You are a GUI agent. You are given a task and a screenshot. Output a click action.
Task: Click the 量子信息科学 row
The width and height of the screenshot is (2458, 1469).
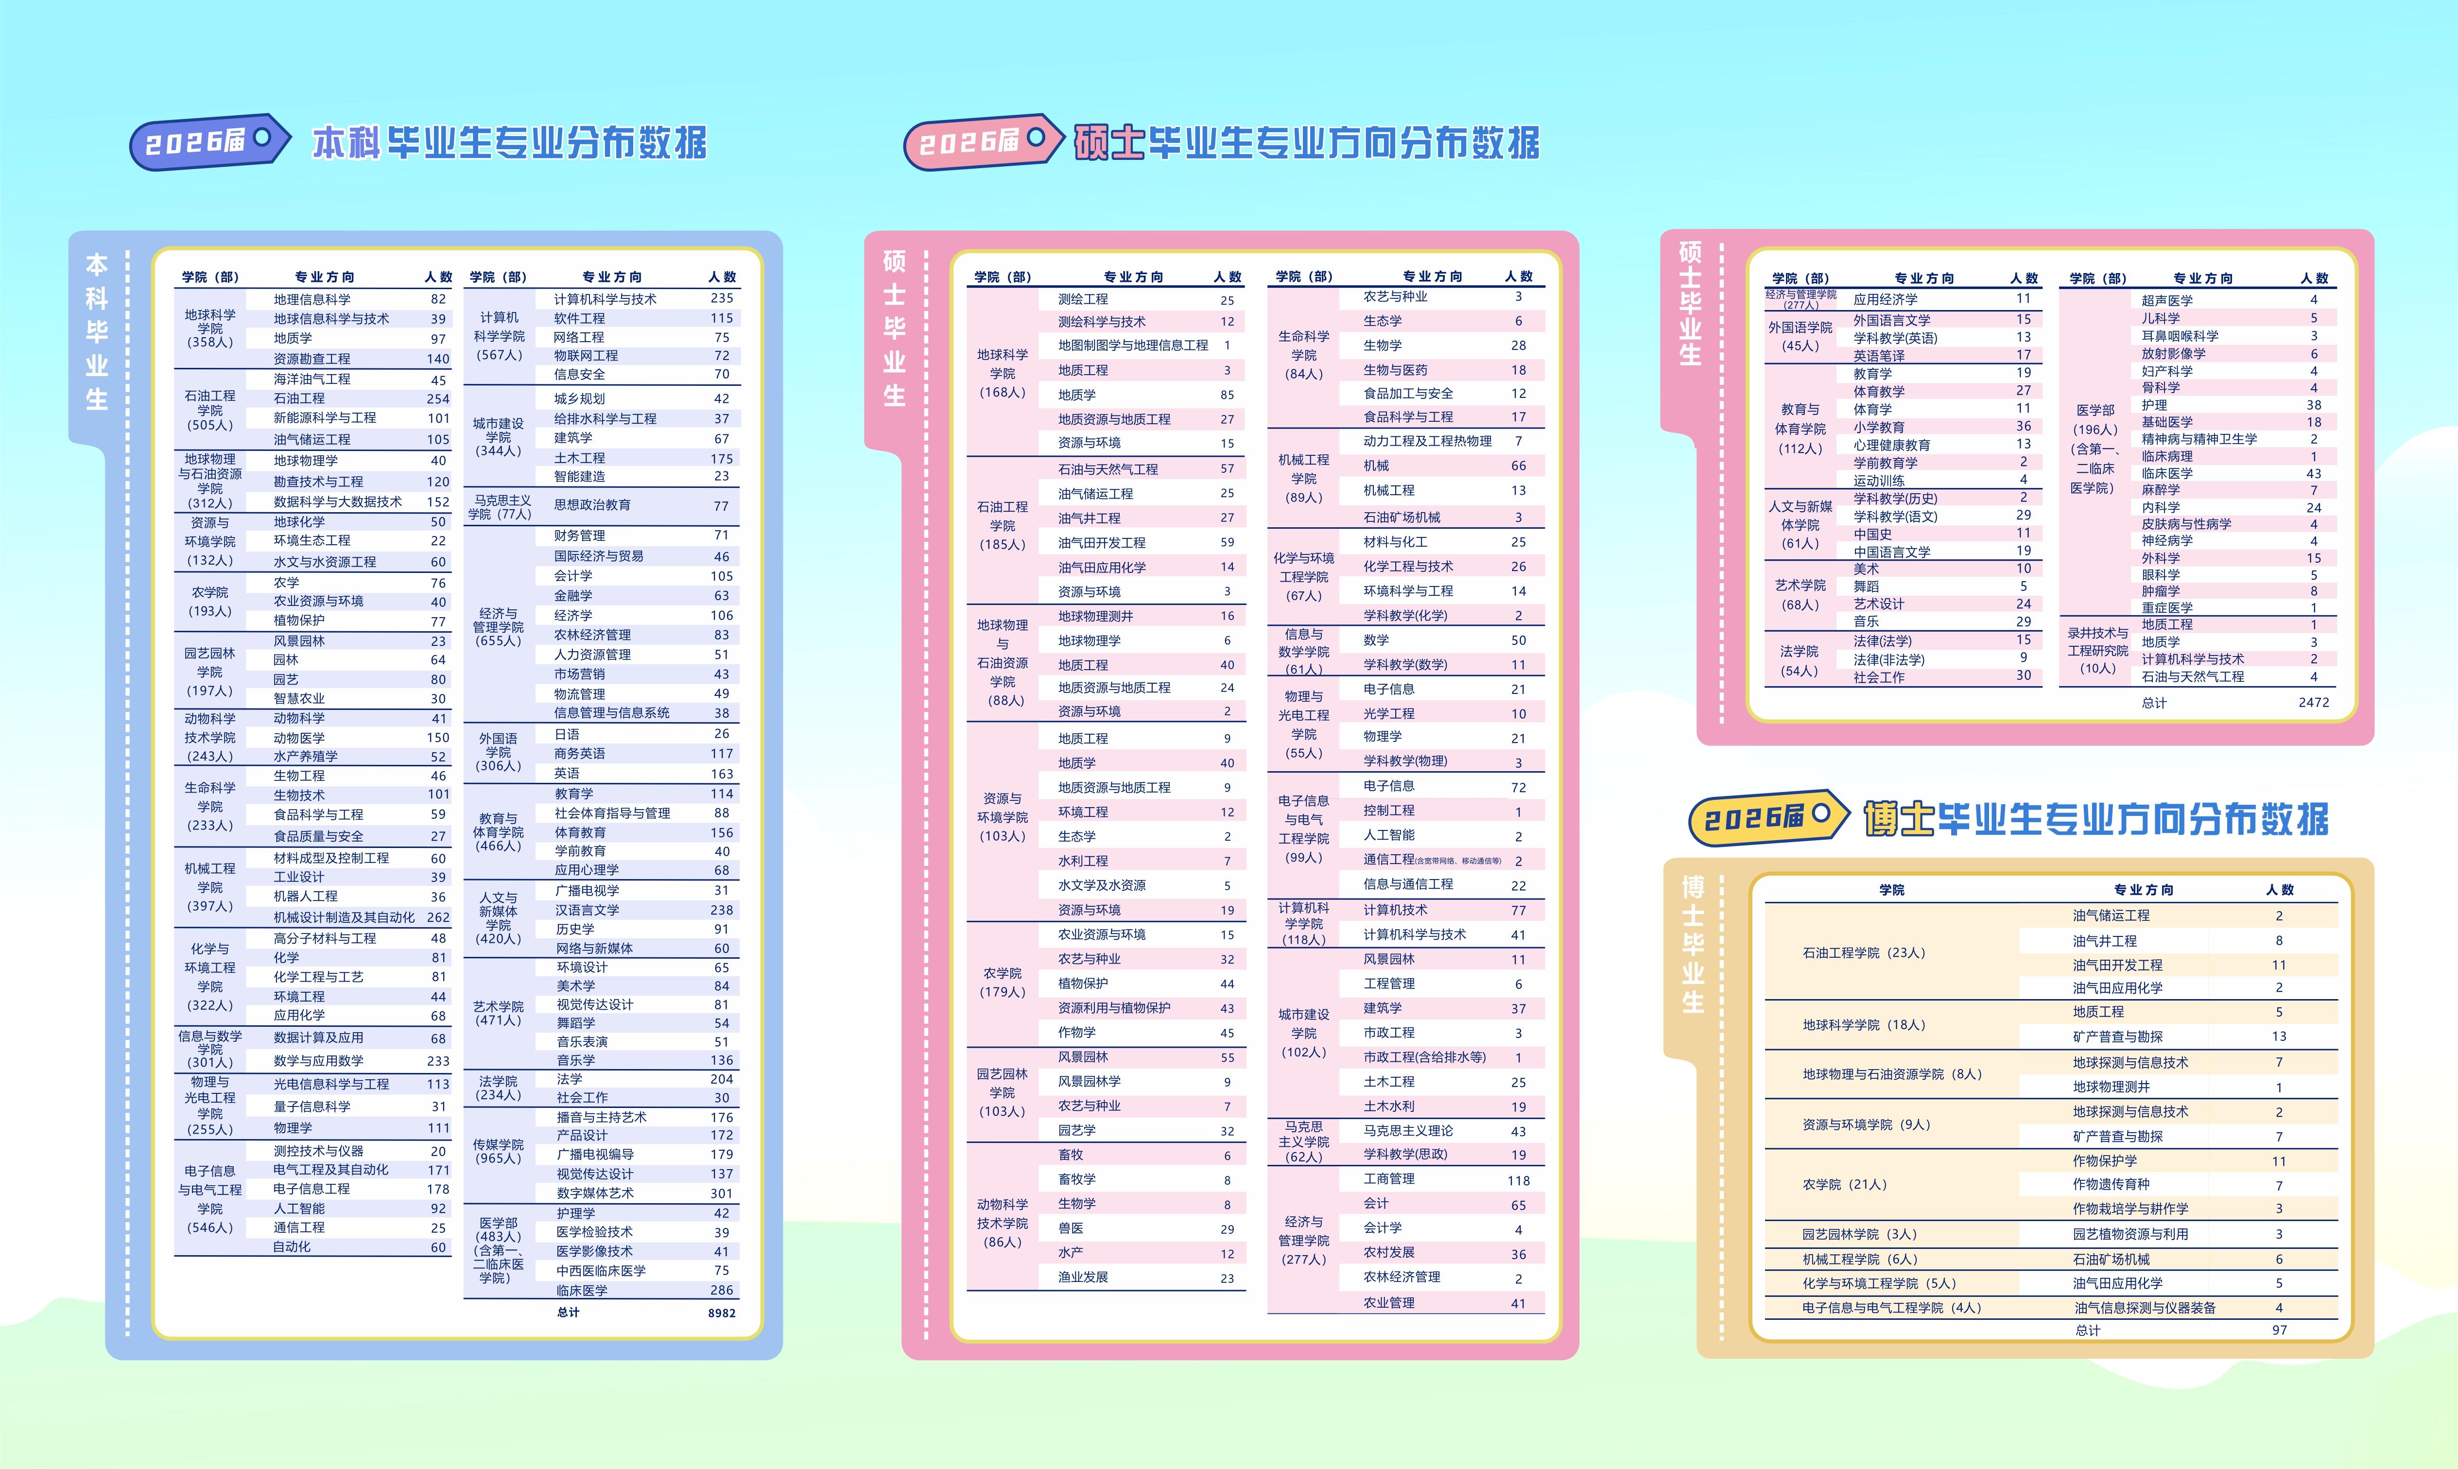point(348,1106)
